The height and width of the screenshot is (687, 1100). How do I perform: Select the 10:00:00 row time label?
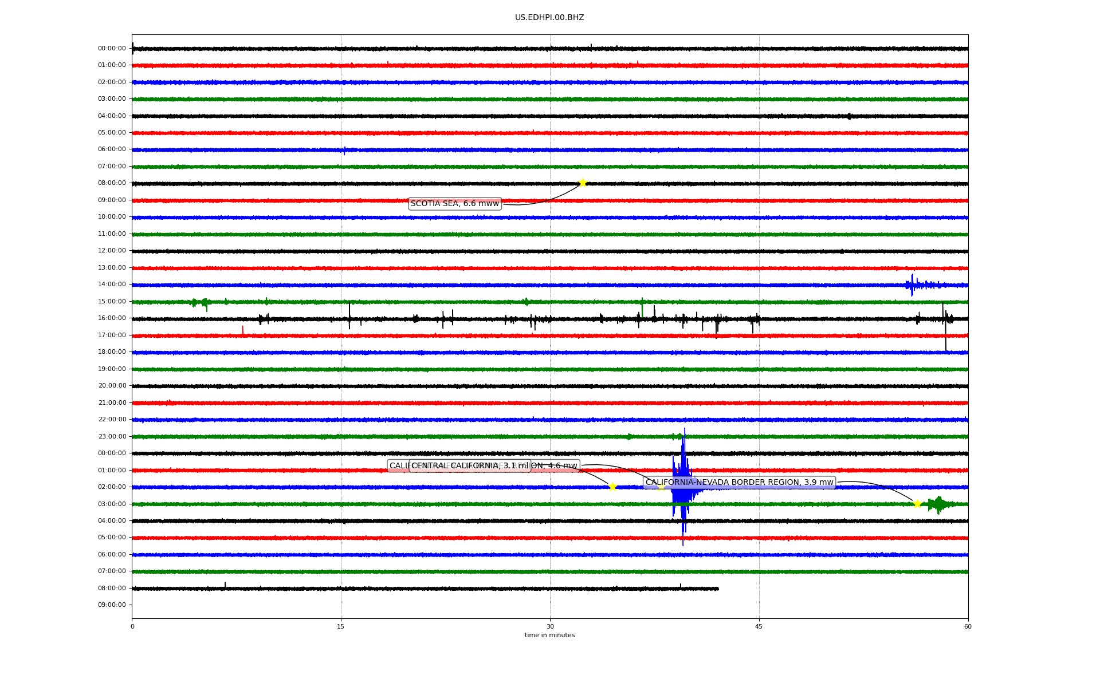(112, 217)
